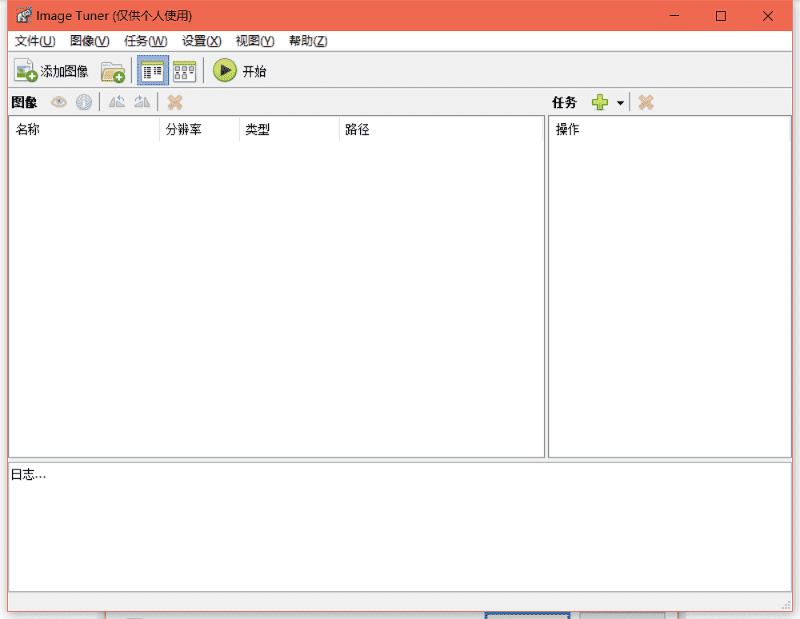The height and width of the screenshot is (619, 800).
Task: Click the eye preview icon in images toolbar
Action: (x=58, y=102)
